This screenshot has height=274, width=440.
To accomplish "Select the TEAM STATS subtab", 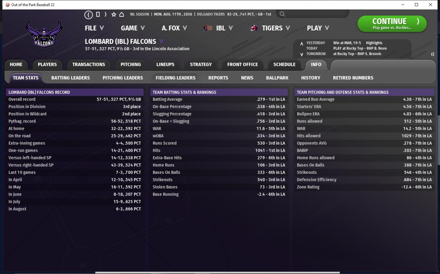I will 26,78.
